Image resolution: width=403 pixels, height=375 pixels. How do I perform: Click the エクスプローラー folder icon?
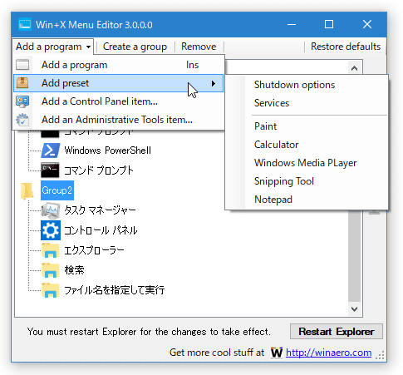[x=51, y=250]
